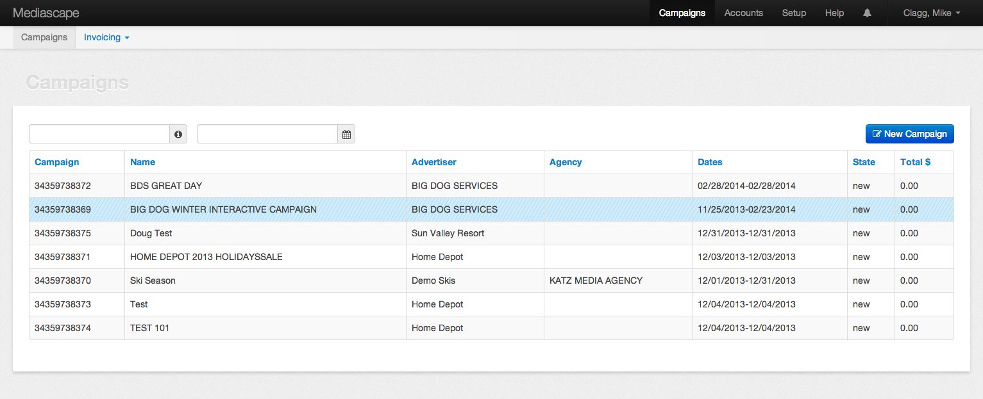Focus the date range input field
Image resolution: width=983 pixels, height=399 pixels.
(267, 134)
